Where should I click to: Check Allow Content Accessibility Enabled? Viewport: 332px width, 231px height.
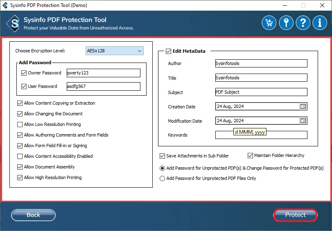point(20,156)
